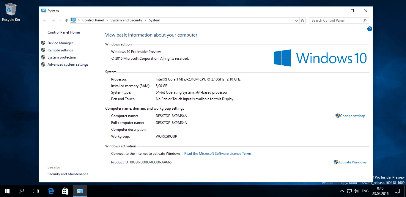Click the computer icon in address bar
406x197 pixels.
[x=74, y=20]
